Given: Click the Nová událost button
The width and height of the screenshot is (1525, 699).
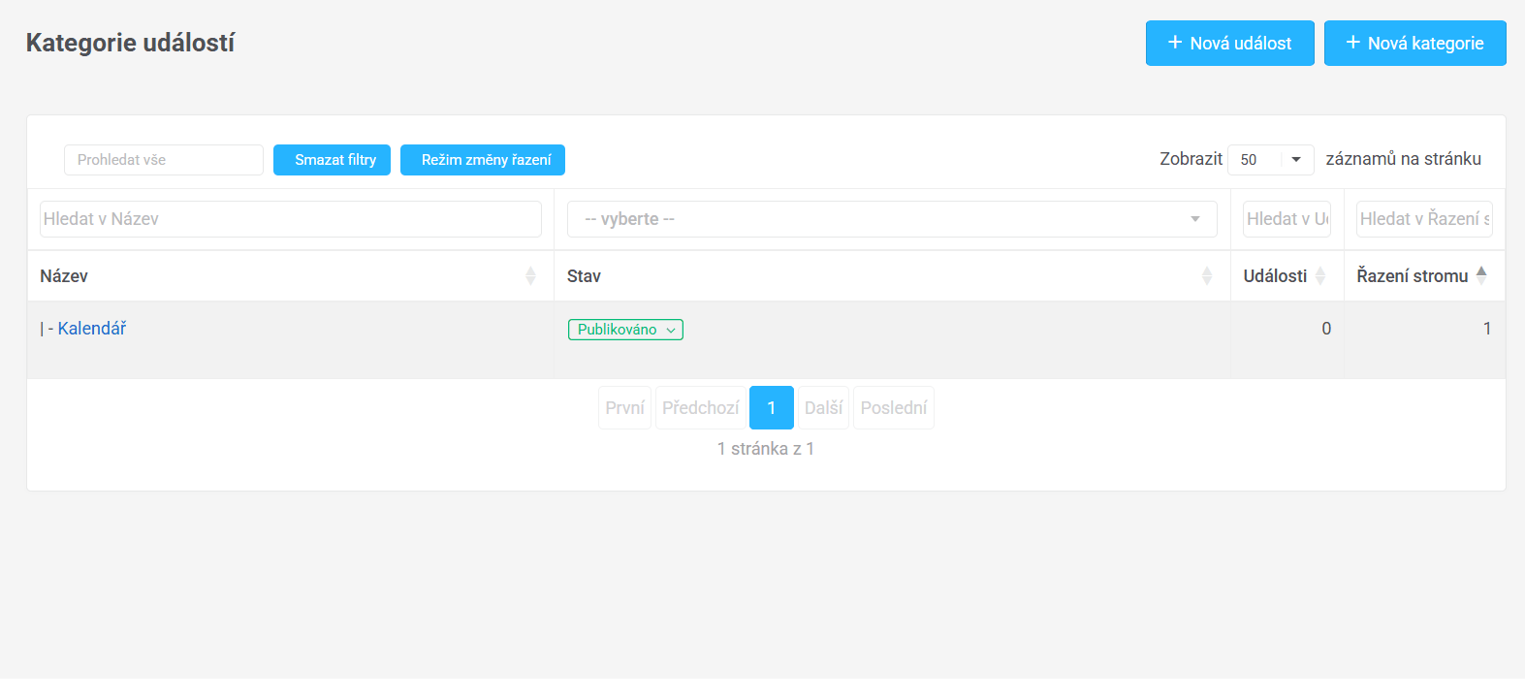Looking at the screenshot, I should click(x=1229, y=44).
